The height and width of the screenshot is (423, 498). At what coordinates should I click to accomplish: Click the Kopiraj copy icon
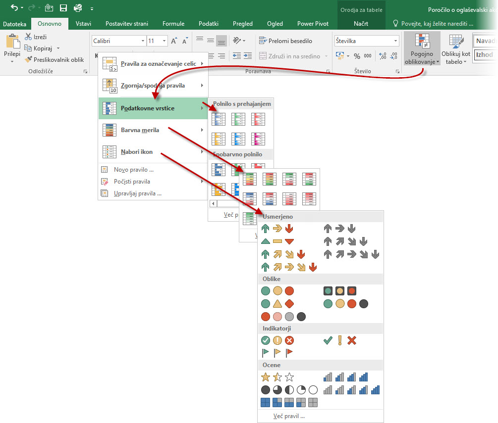[28, 48]
